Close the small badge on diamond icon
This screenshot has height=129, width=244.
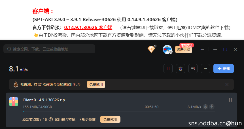pyautogui.click(x=155, y=46)
